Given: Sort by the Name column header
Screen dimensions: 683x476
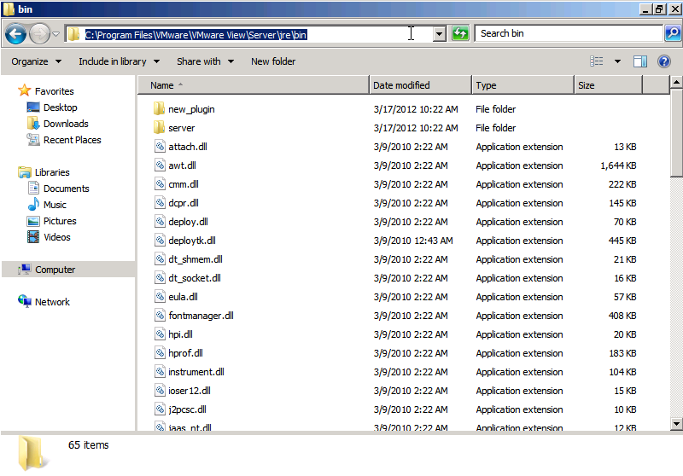Looking at the screenshot, I should (254, 85).
